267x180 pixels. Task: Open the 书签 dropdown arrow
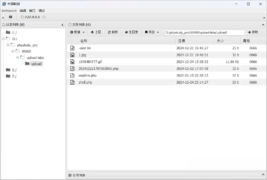[x=158, y=32]
